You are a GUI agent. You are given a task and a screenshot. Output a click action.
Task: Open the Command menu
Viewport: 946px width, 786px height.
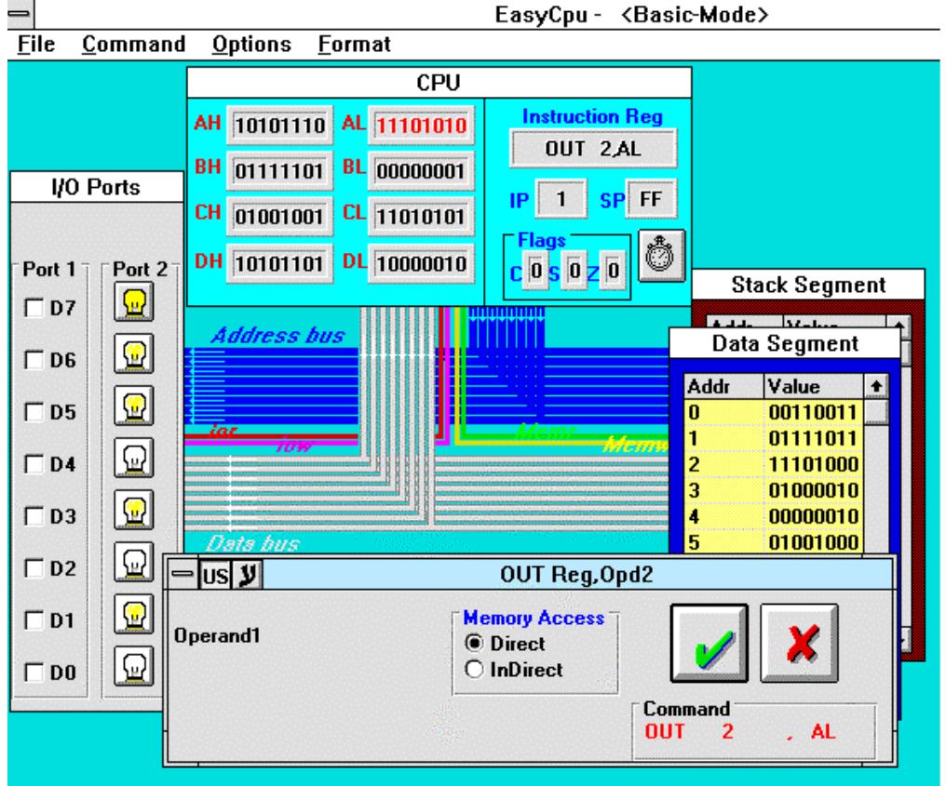[x=133, y=44]
